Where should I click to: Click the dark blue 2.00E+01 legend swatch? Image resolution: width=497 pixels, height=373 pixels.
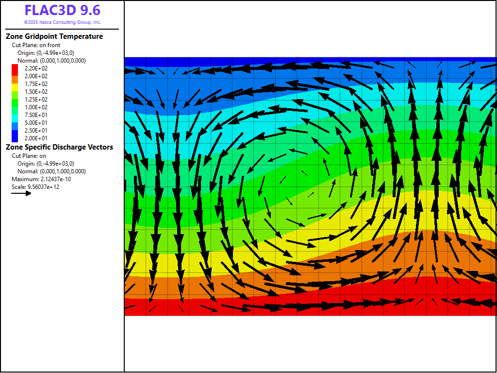pyautogui.click(x=15, y=138)
